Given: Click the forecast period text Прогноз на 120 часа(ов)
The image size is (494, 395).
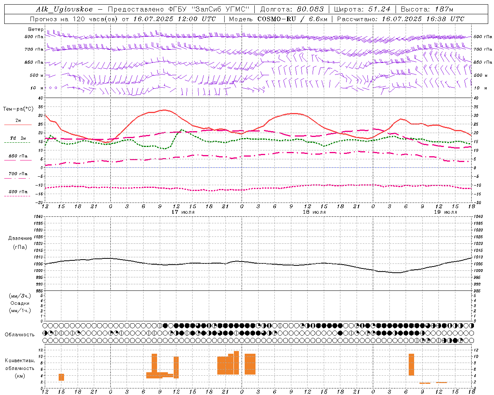Looking at the screenshot, I should click(74, 19).
